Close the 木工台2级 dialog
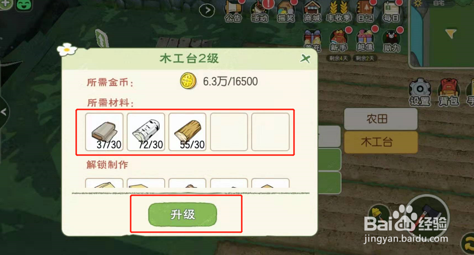Screen dimensions: 474x255 [305, 58]
